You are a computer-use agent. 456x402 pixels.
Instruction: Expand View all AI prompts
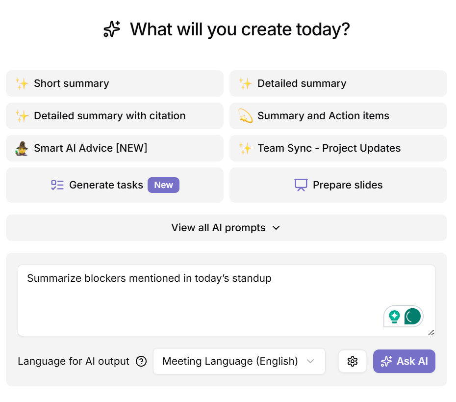(x=227, y=228)
